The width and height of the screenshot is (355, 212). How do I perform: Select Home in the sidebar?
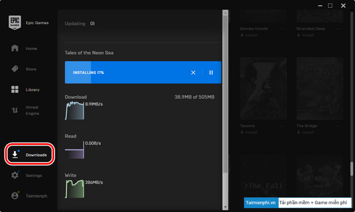click(31, 48)
